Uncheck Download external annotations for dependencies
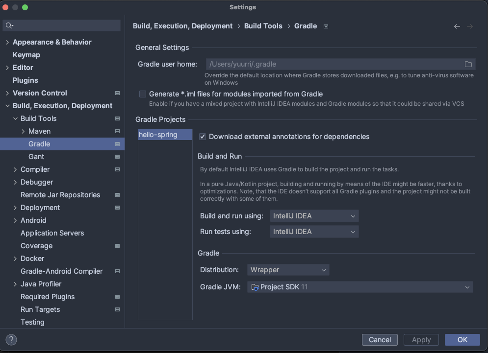 click(202, 137)
